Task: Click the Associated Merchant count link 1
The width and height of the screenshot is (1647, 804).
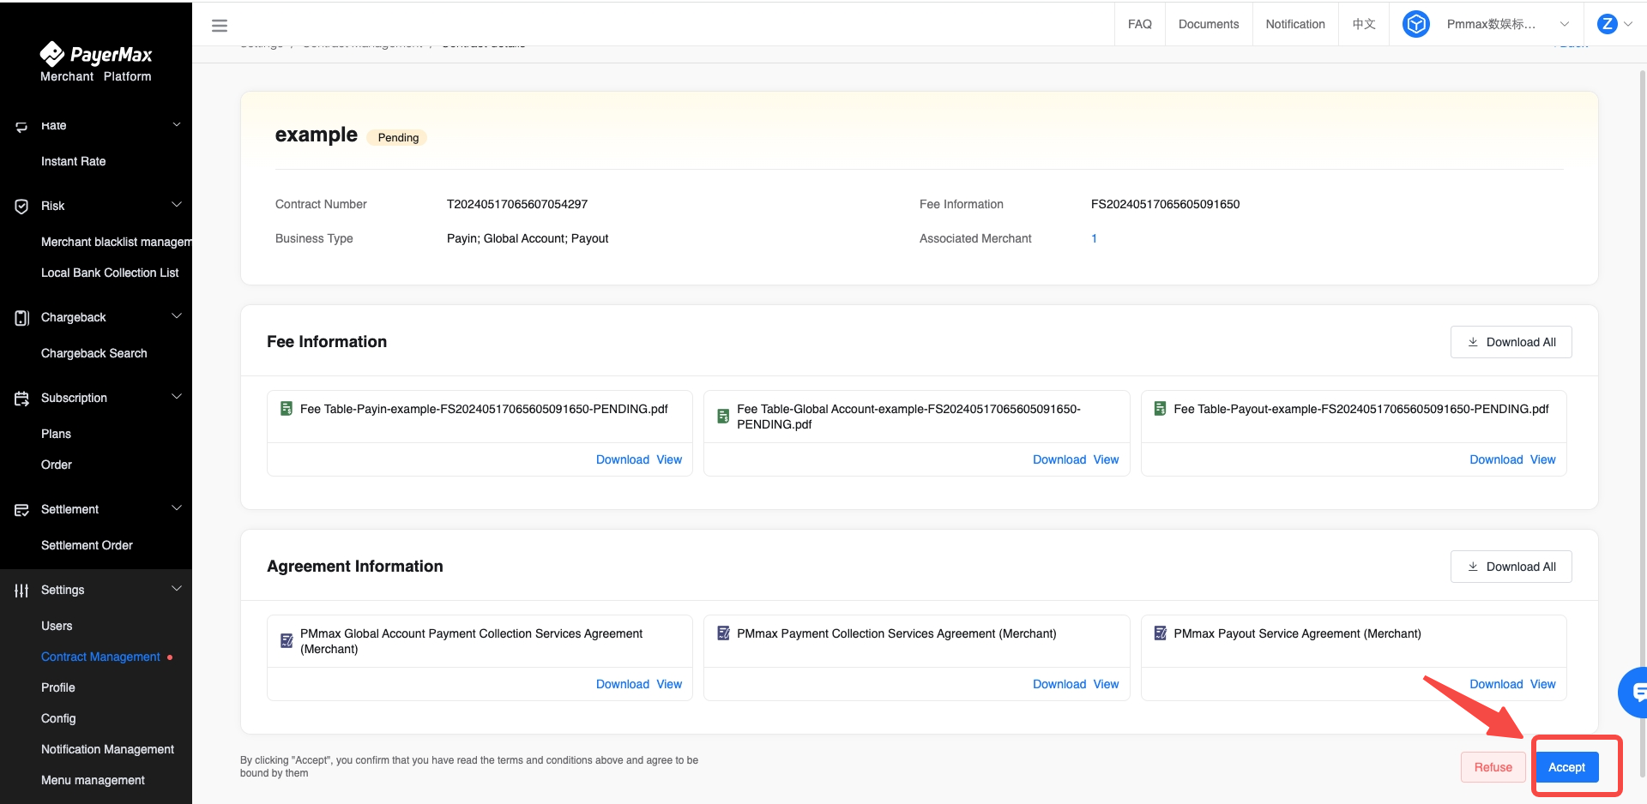Action: 1094,238
